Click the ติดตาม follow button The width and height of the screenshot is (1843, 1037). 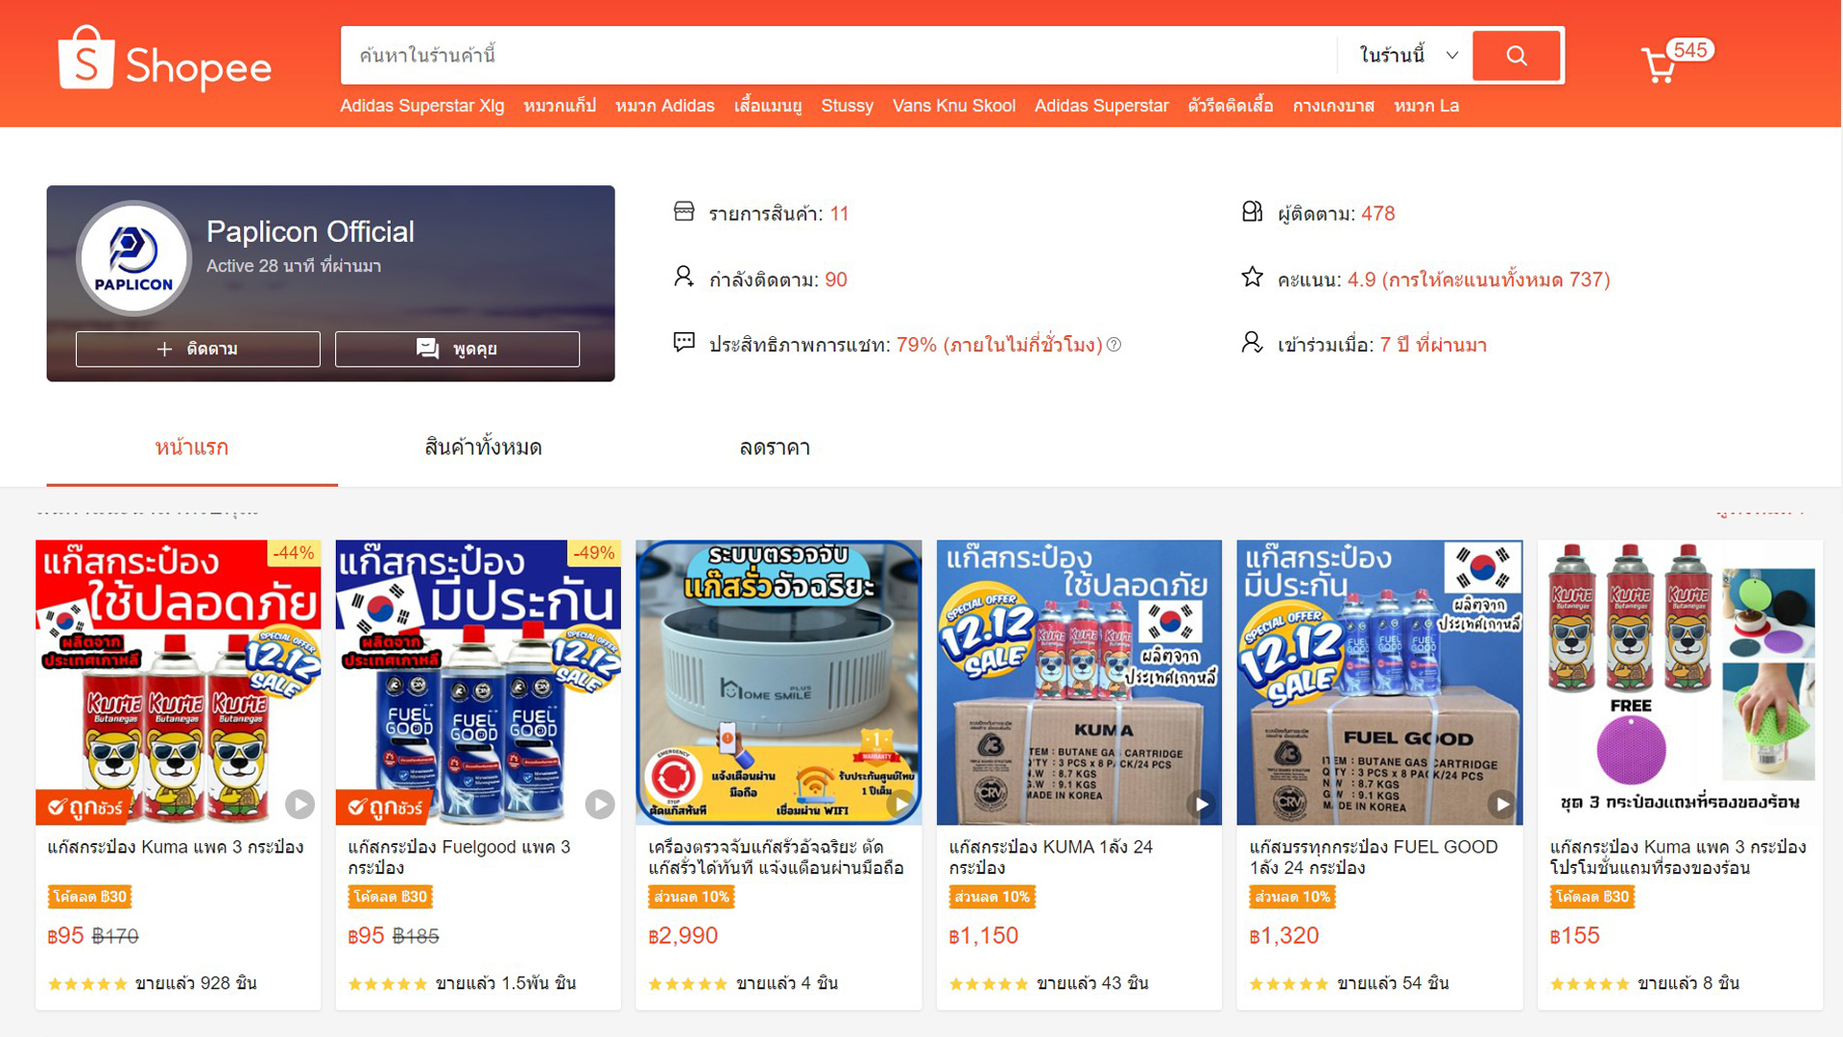(198, 349)
